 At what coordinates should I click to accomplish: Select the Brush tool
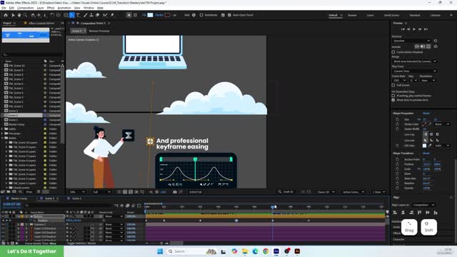[x=86, y=15]
